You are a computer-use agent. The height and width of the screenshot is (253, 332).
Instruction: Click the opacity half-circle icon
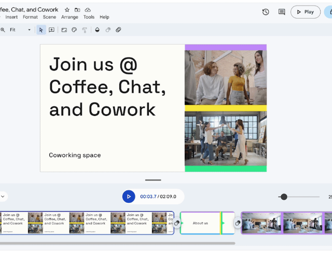click(97, 30)
